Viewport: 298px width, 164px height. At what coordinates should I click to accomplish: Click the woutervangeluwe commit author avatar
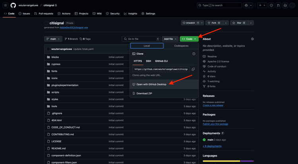pyautogui.click(x=48, y=49)
